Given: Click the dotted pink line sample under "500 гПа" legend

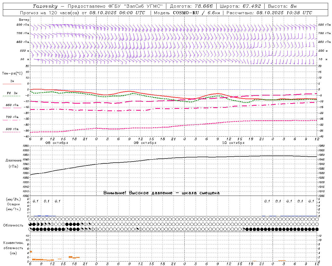Looking at the screenshot, I should pyautogui.click(x=12, y=132).
